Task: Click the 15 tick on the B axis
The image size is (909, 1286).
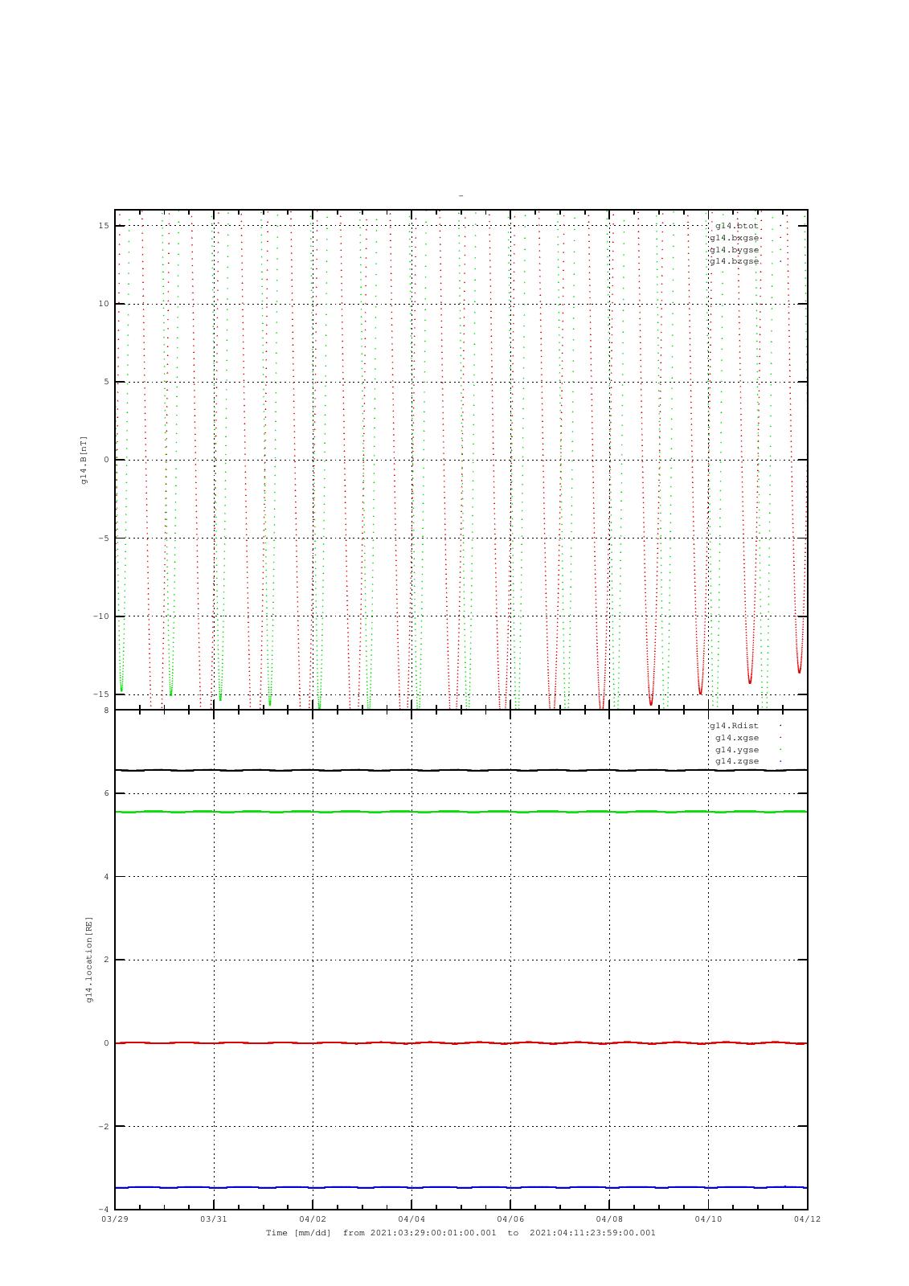Action: click(x=104, y=226)
